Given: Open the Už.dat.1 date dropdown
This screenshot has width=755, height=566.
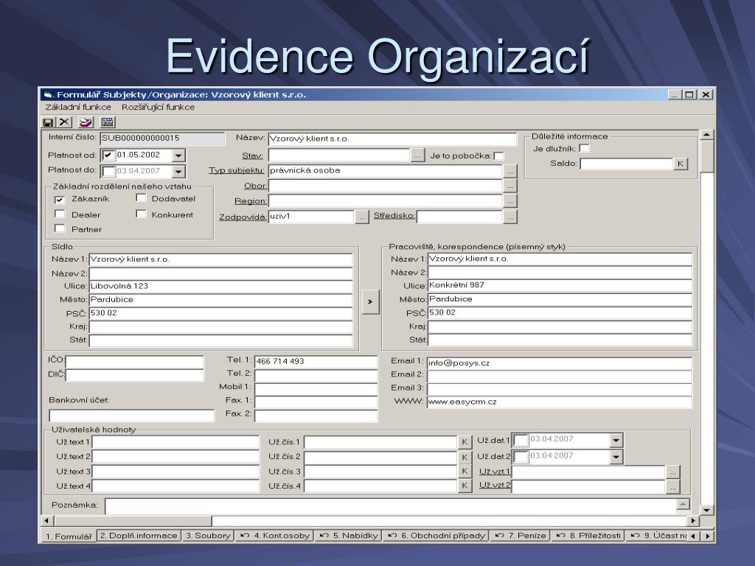Looking at the screenshot, I should tap(616, 441).
